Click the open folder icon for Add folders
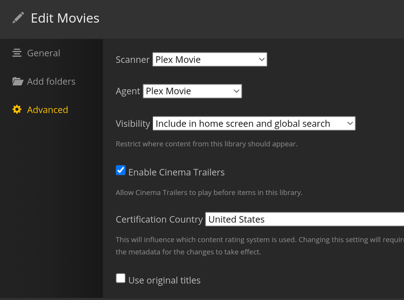404x300 pixels. coord(18,81)
